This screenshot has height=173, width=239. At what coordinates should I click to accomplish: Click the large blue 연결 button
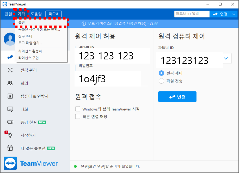click(x=177, y=97)
